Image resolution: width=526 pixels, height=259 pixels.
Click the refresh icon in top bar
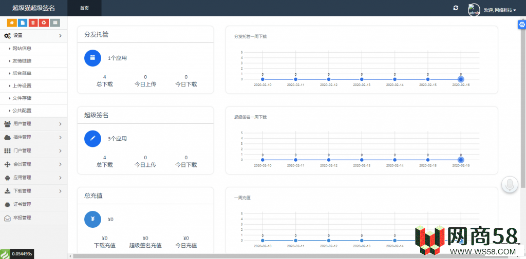tap(456, 8)
